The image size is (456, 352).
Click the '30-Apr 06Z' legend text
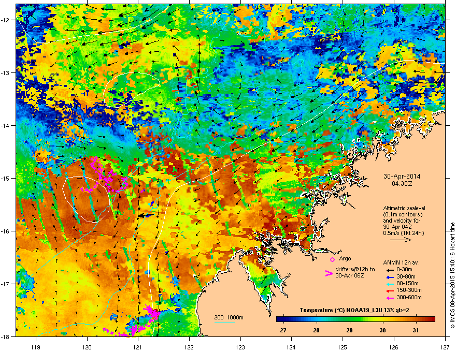tap(350, 275)
